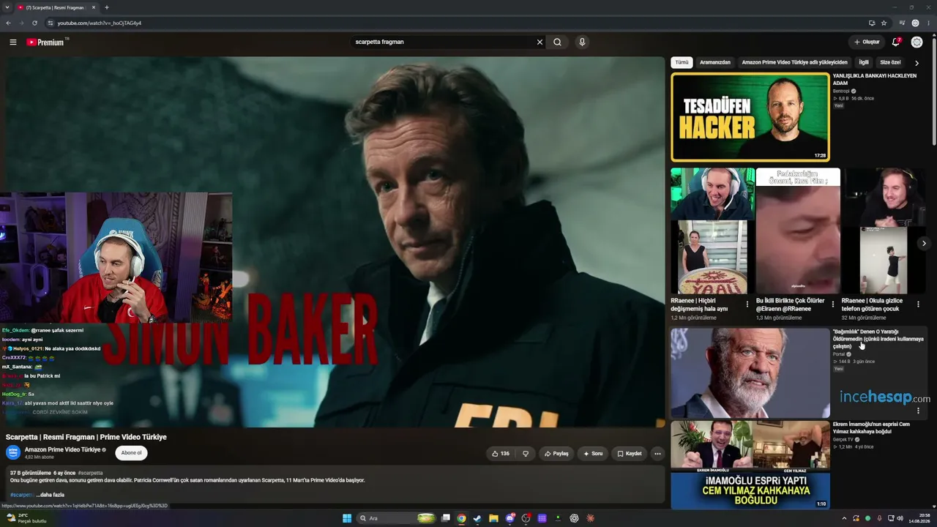Image resolution: width=937 pixels, height=527 pixels.
Task: Open the Amazon Prime Video Türkiye channel name
Action: (62, 449)
